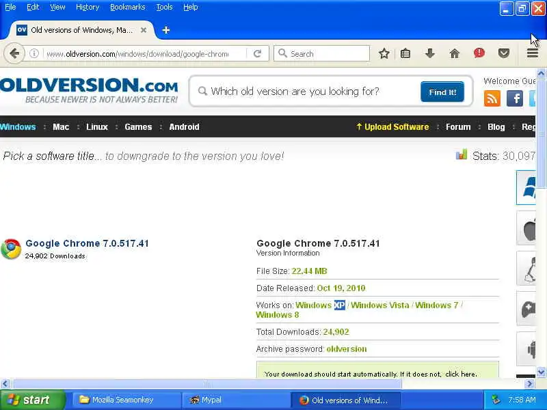Click the Windows 8 compatibility link

[278, 315]
